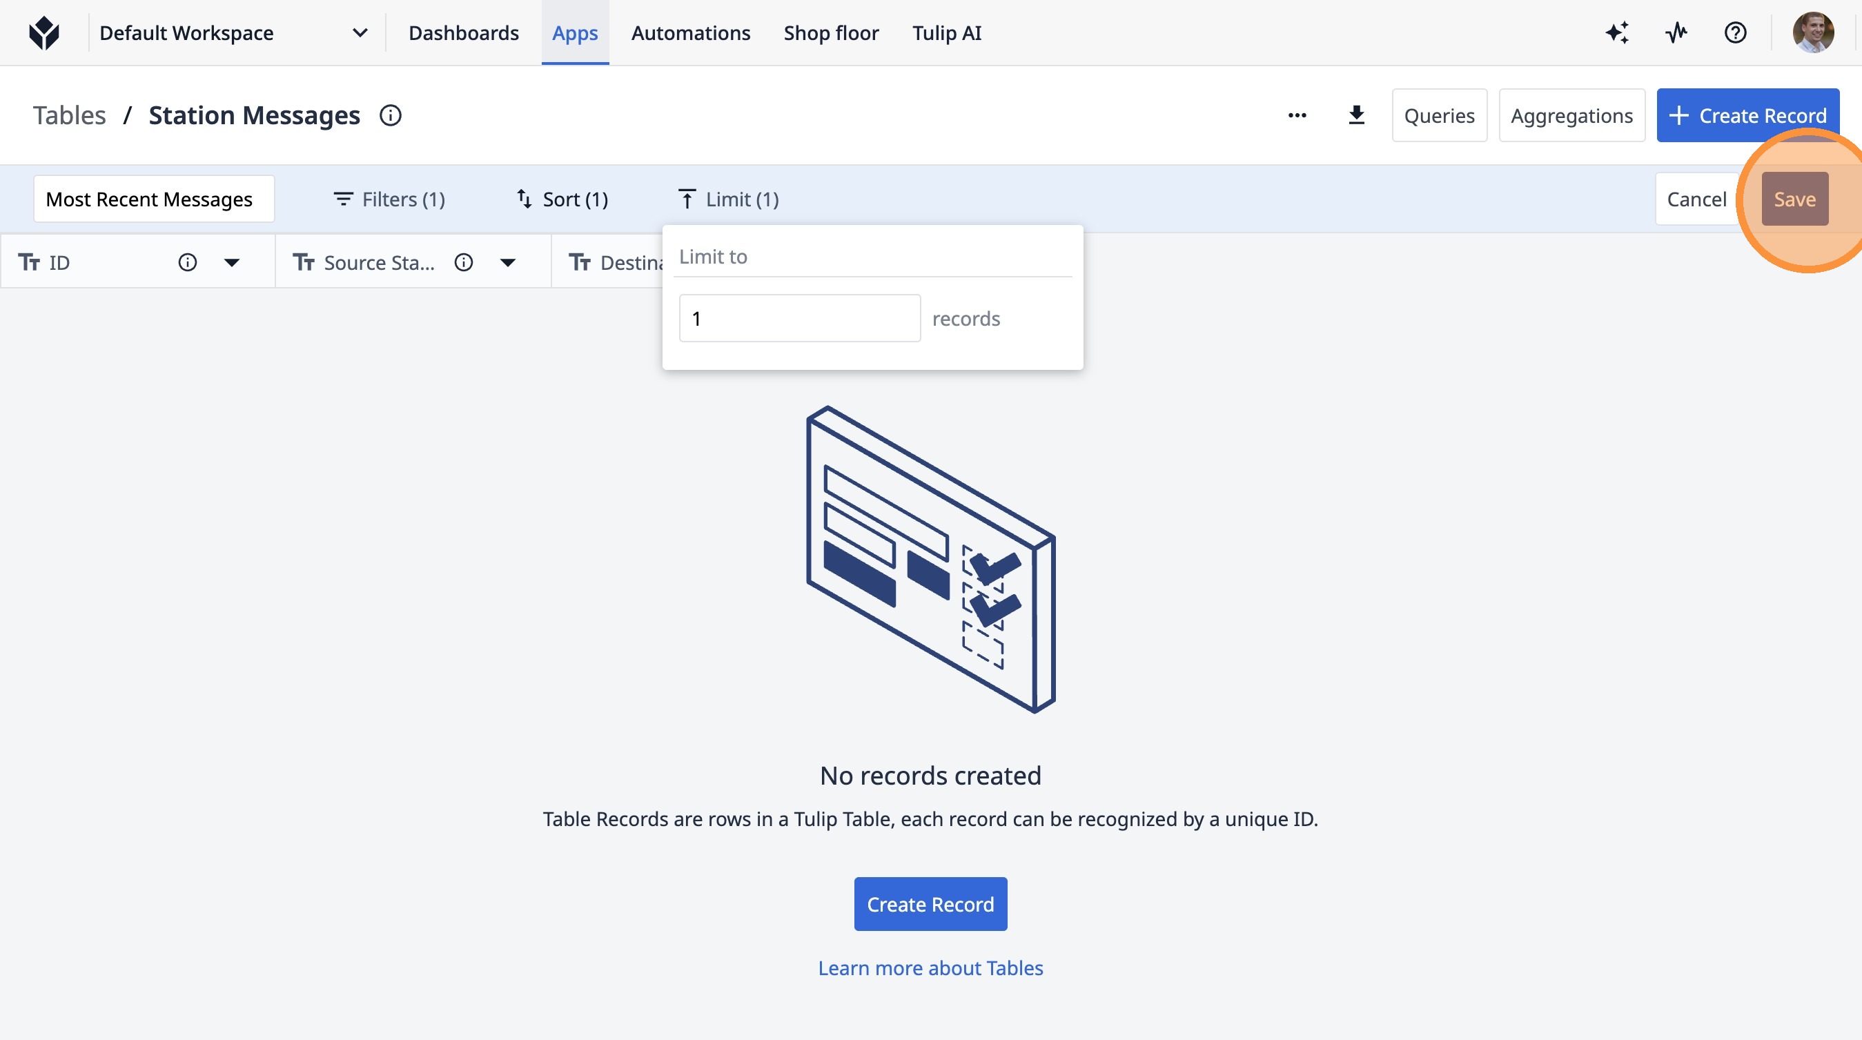This screenshot has height=1040, width=1862.
Task: Open the activity pulse icon
Action: (x=1676, y=32)
